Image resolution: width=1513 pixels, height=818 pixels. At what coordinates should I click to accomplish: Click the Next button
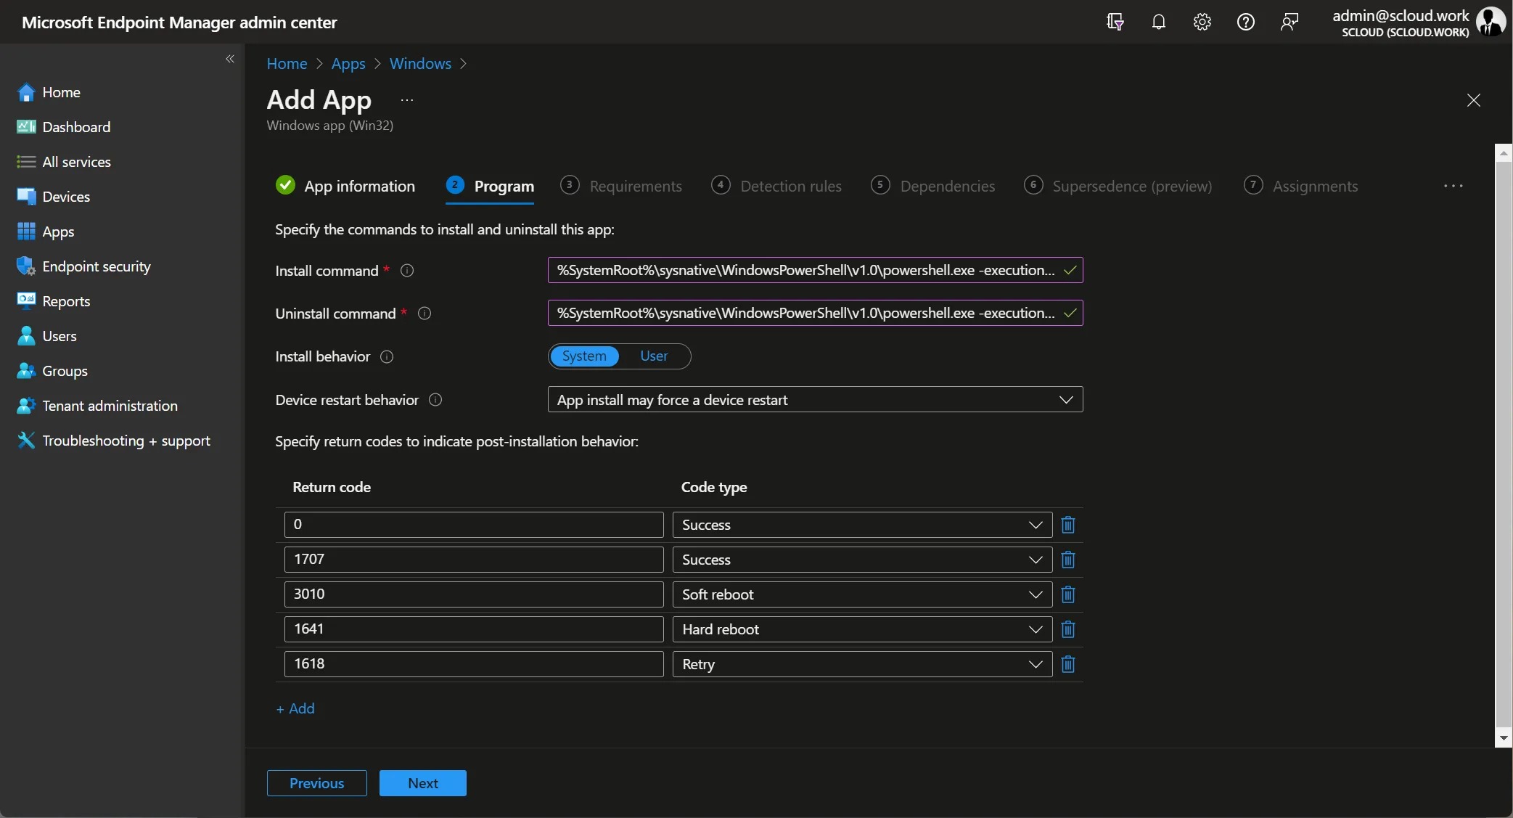click(x=423, y=783)
